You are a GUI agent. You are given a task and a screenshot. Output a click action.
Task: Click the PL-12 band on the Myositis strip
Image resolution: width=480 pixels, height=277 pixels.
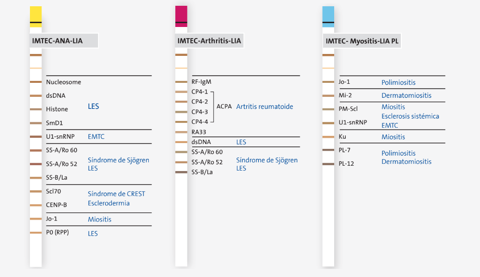(x=328, y=164)
